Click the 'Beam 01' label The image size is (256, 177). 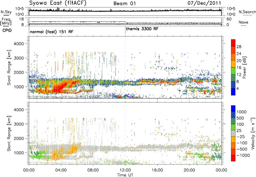click(x=124, y=4)
